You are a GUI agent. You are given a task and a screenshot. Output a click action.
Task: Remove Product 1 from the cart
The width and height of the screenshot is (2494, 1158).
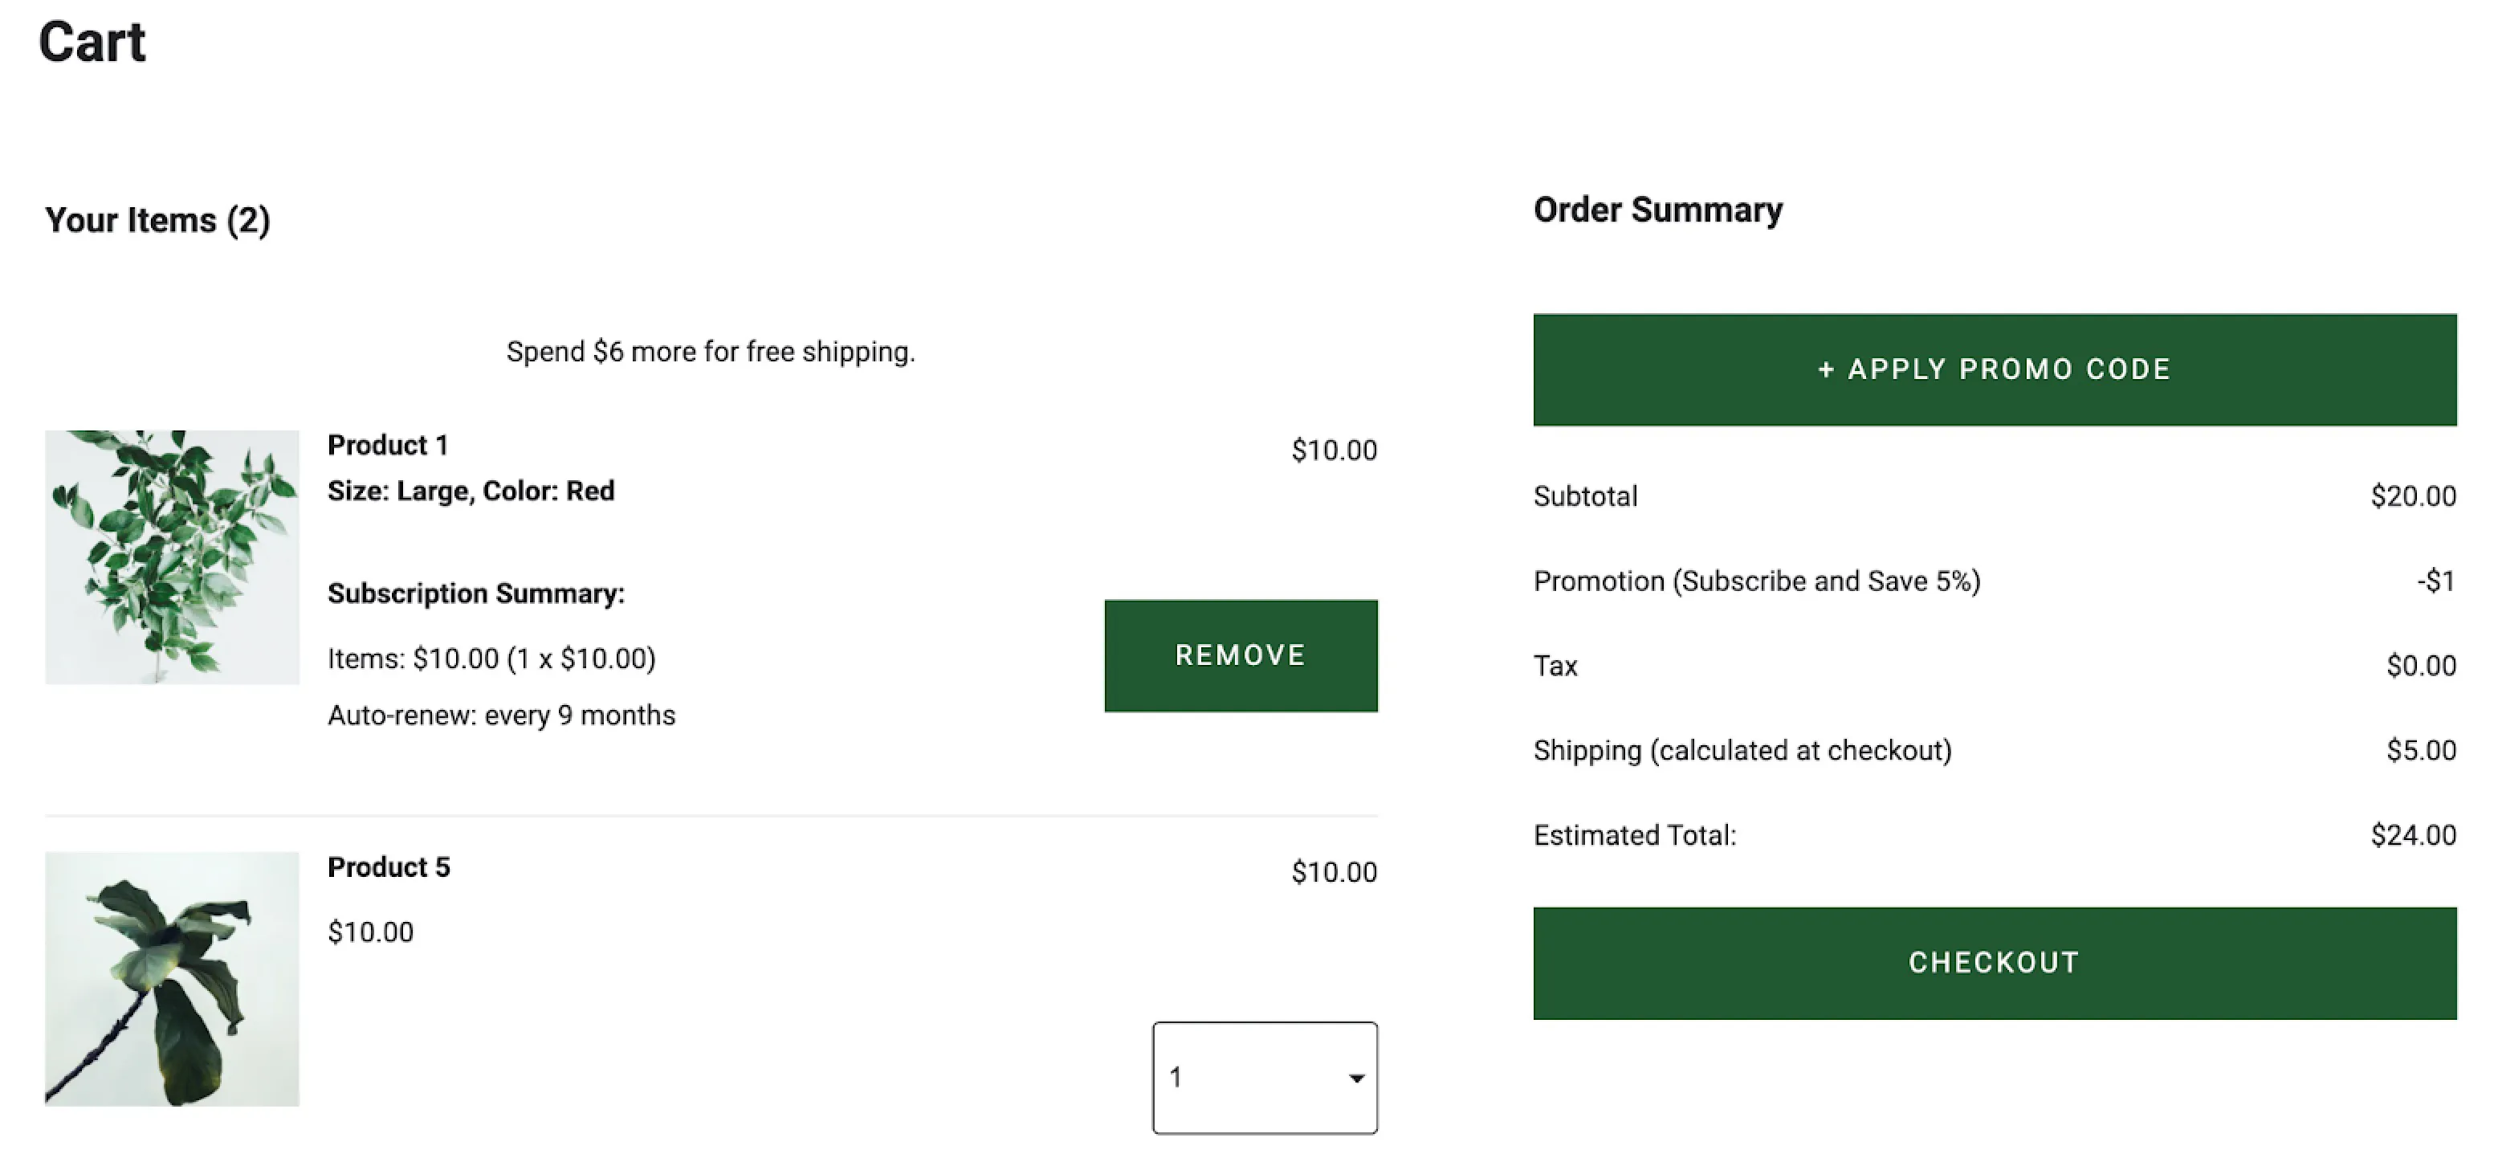[1241, 655]
